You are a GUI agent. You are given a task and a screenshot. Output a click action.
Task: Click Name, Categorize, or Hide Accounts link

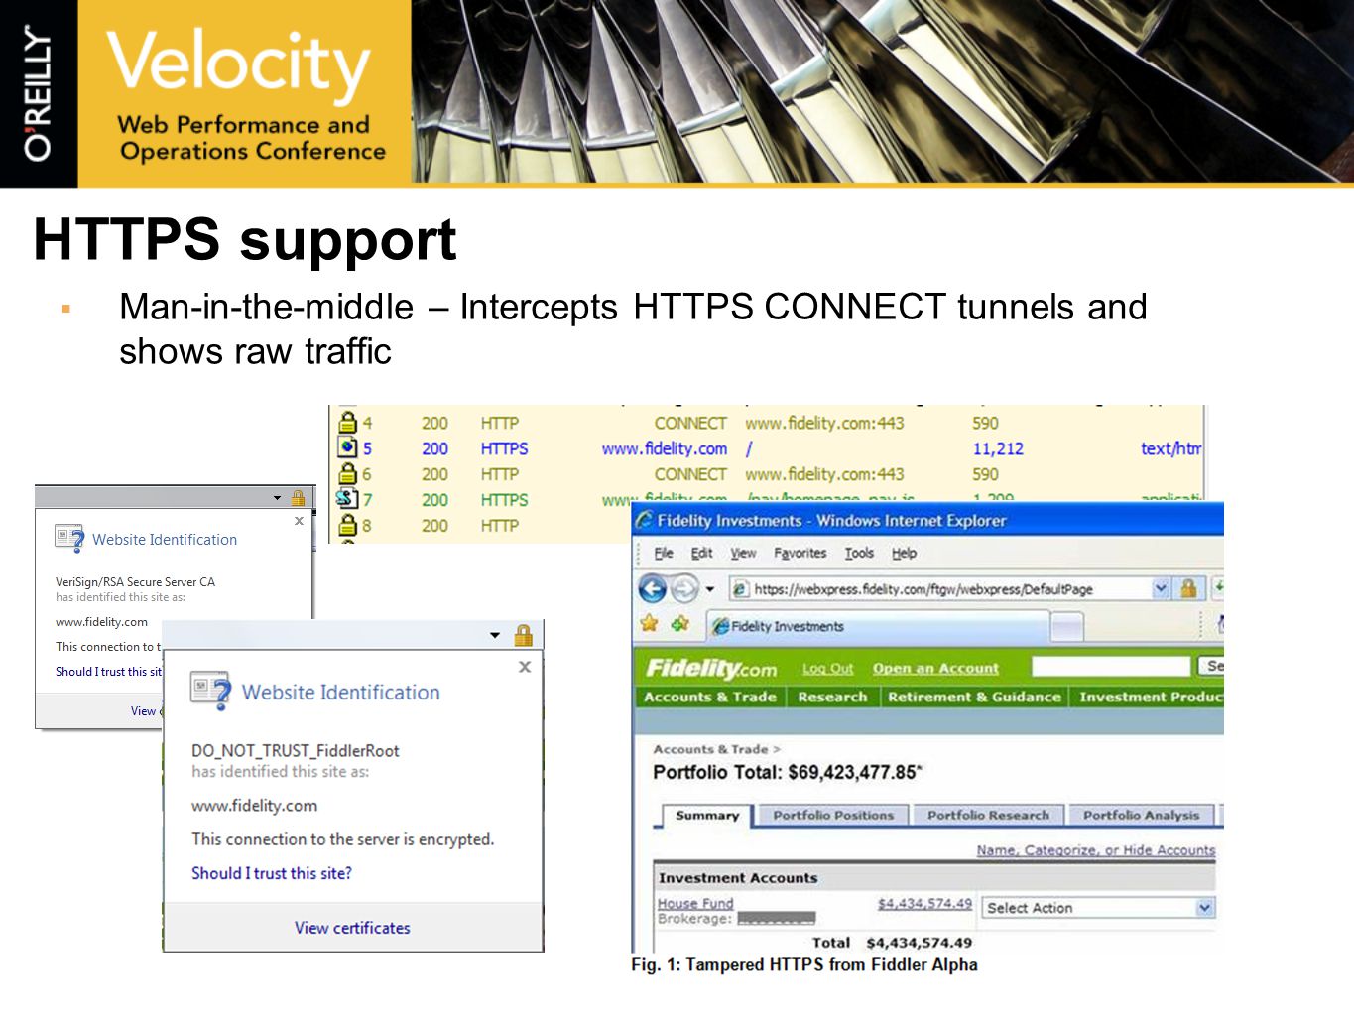coord(1095,850)
